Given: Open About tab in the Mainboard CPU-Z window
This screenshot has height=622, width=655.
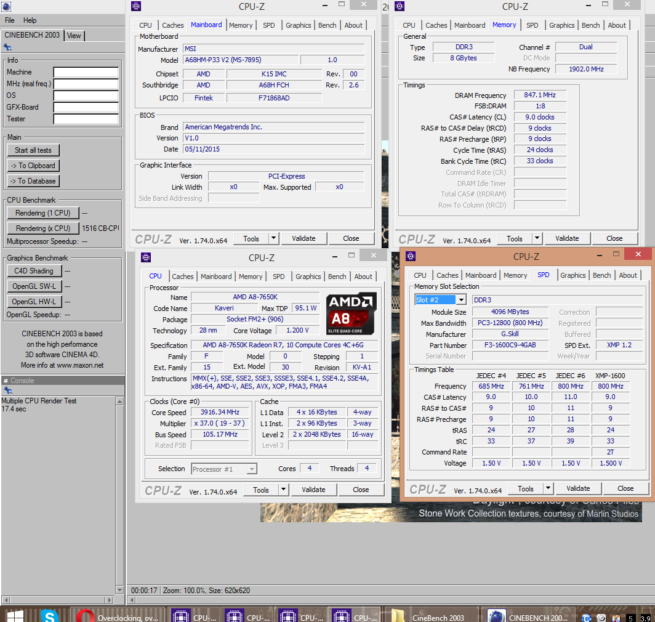Looking at the screenshot, I should click(x=353, y=25).
